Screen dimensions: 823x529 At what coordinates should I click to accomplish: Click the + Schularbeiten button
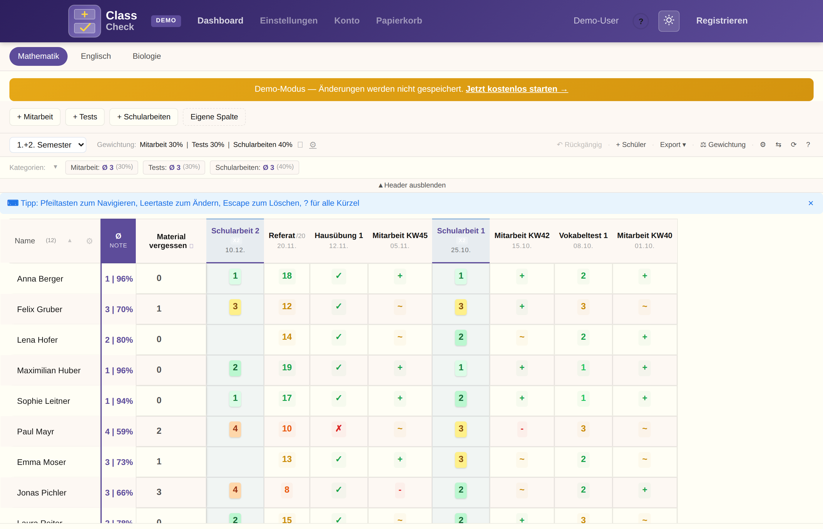pos(143,117)
